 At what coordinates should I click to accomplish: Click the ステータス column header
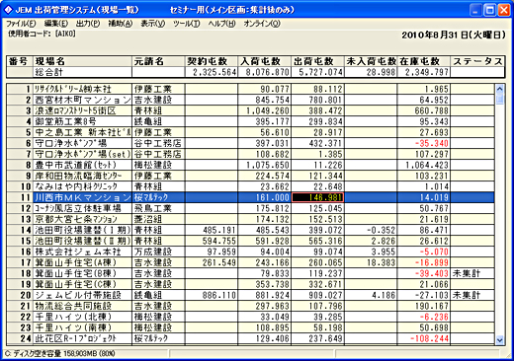[x=477, y=61]
